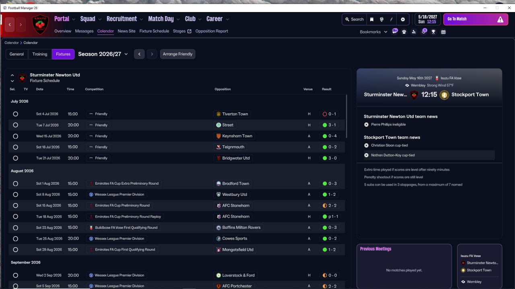Expand the Squad menu chevron

(x=99, y=19)
